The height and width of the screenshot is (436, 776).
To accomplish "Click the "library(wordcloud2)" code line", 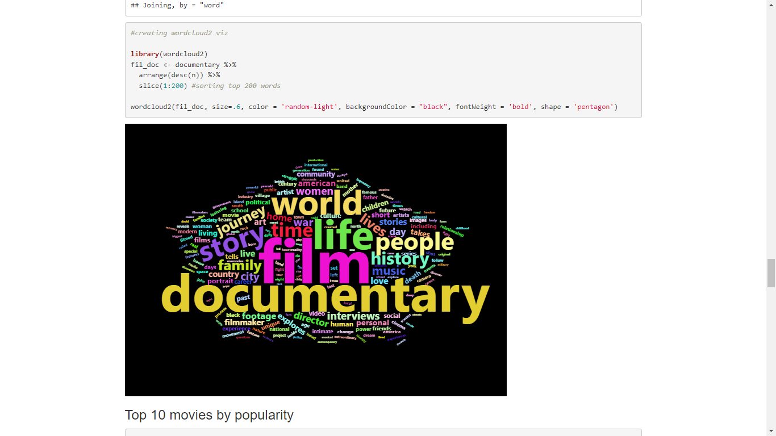I will tap(169, 54).
